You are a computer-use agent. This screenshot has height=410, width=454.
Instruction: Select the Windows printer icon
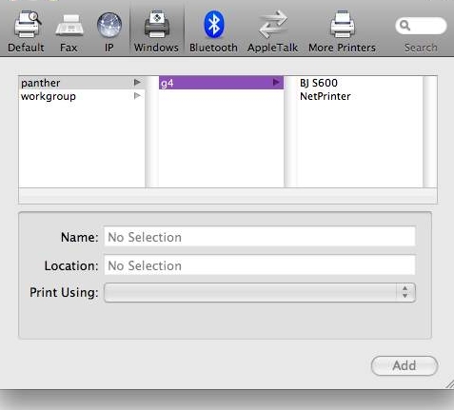pos(157,24)
